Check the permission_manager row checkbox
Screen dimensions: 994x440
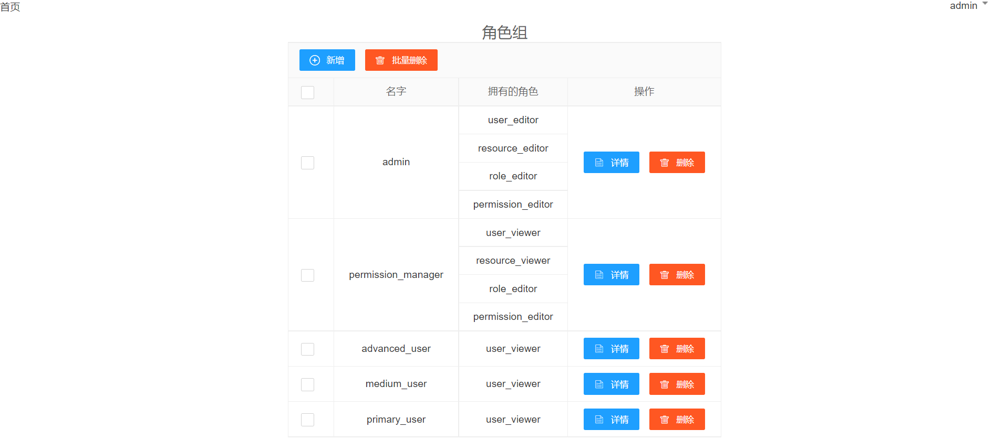tap(307, 275)
